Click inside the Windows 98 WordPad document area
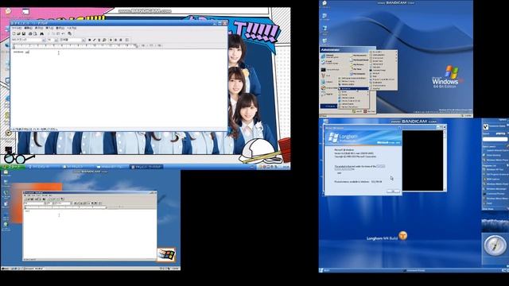This screenshot has width=509, height=286. [90, 234]
